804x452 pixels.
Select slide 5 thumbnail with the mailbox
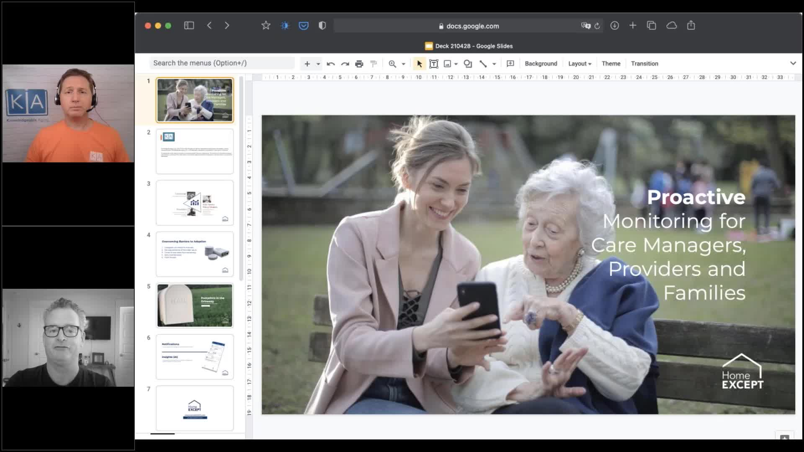(194, 305)
